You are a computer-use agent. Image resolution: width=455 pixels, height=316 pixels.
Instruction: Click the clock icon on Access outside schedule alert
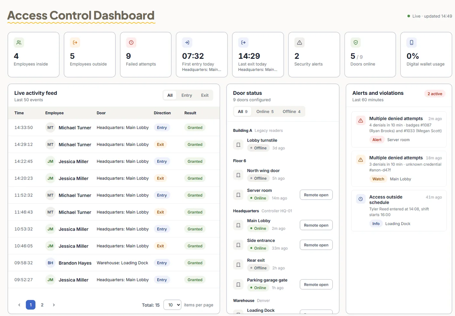click(361, 199)
